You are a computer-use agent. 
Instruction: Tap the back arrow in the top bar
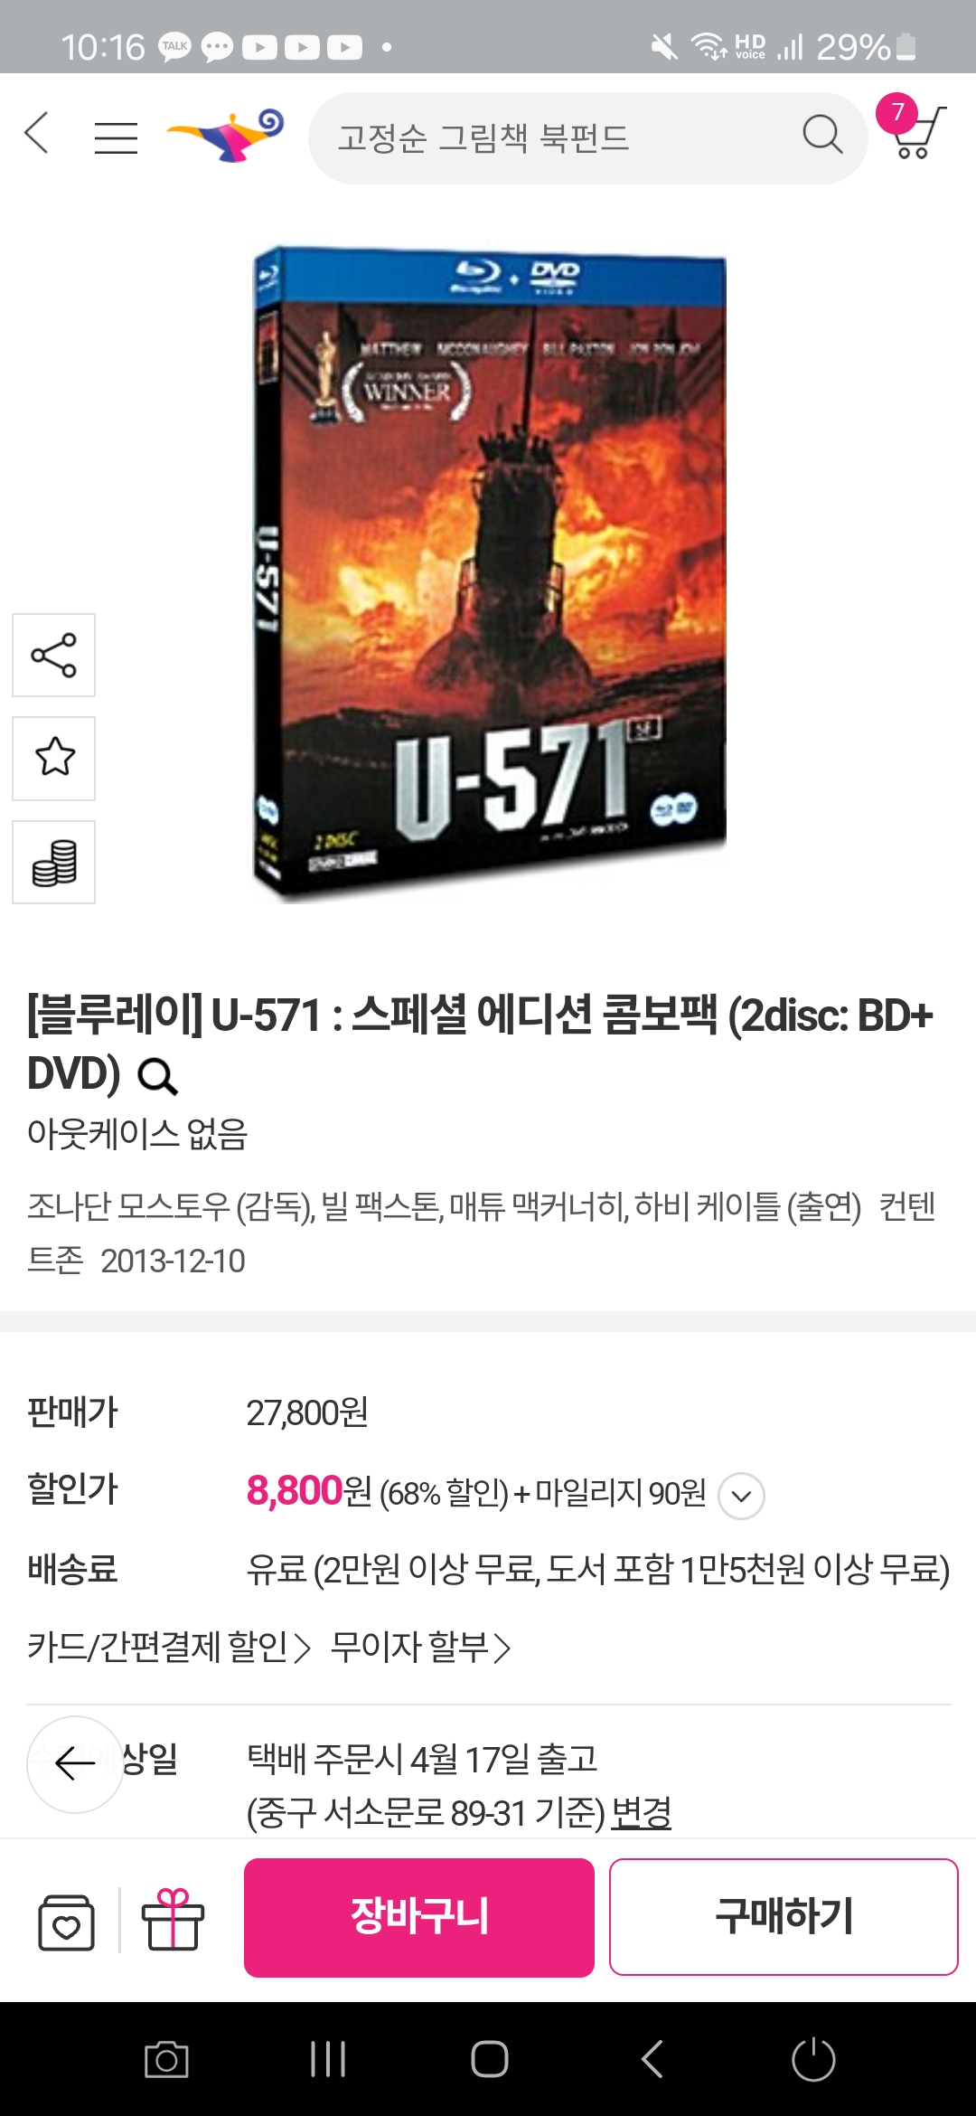coord(36,134)
